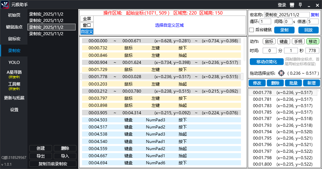Viewport: 322px width, 169px height.
Task: Select coordinate point at 00:01.800
Action: (283, 164)
